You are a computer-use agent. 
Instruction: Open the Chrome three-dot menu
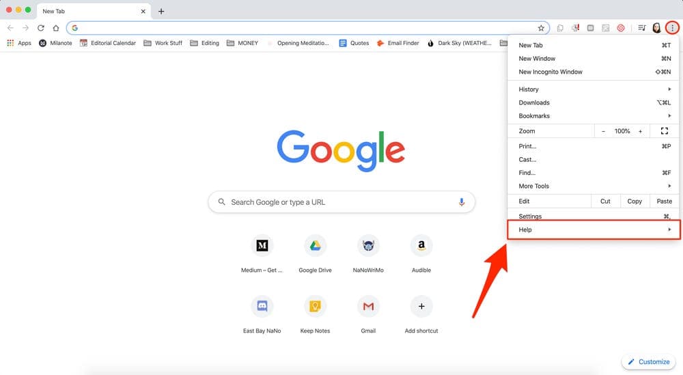tap(672, 28)
